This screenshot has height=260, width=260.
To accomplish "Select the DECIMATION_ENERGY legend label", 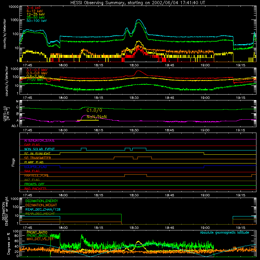I will click(x=42, y=201).
